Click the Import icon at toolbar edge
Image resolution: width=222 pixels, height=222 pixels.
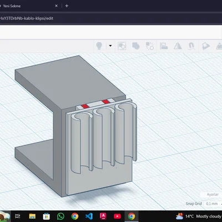219,46
